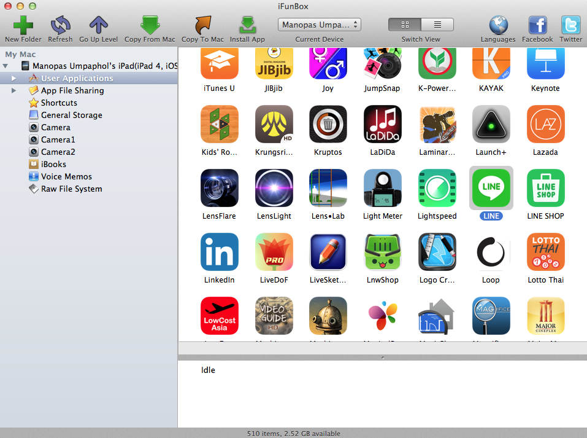Open General Storage in the sidebar
The height and width of the screenshot is (438, 587).
(72, 115)
